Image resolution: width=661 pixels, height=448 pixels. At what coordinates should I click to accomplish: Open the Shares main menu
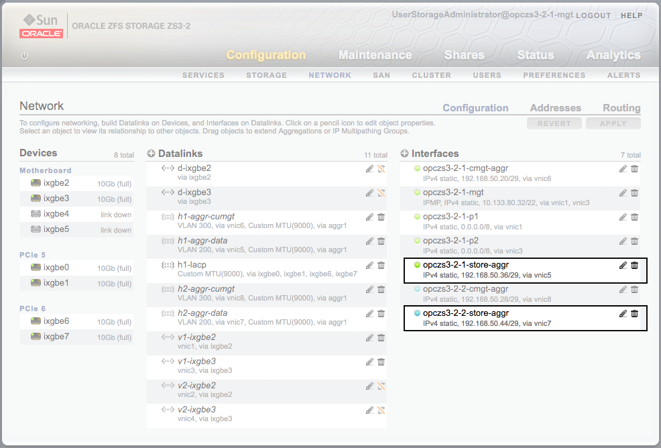[465, 55]
